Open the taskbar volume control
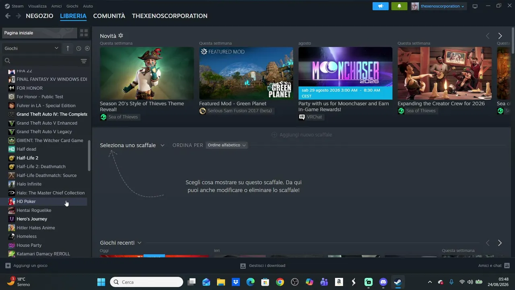The width and height of the screenshot is (515, 290). 470,282
